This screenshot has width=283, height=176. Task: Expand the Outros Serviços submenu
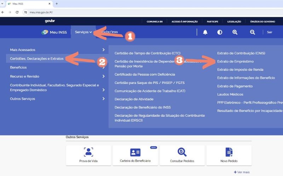(57, 99)
